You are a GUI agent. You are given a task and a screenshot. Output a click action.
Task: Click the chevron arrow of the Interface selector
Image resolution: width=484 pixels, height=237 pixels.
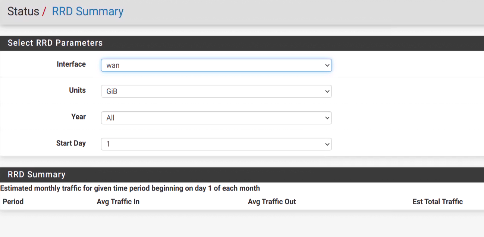pos(327,65)
